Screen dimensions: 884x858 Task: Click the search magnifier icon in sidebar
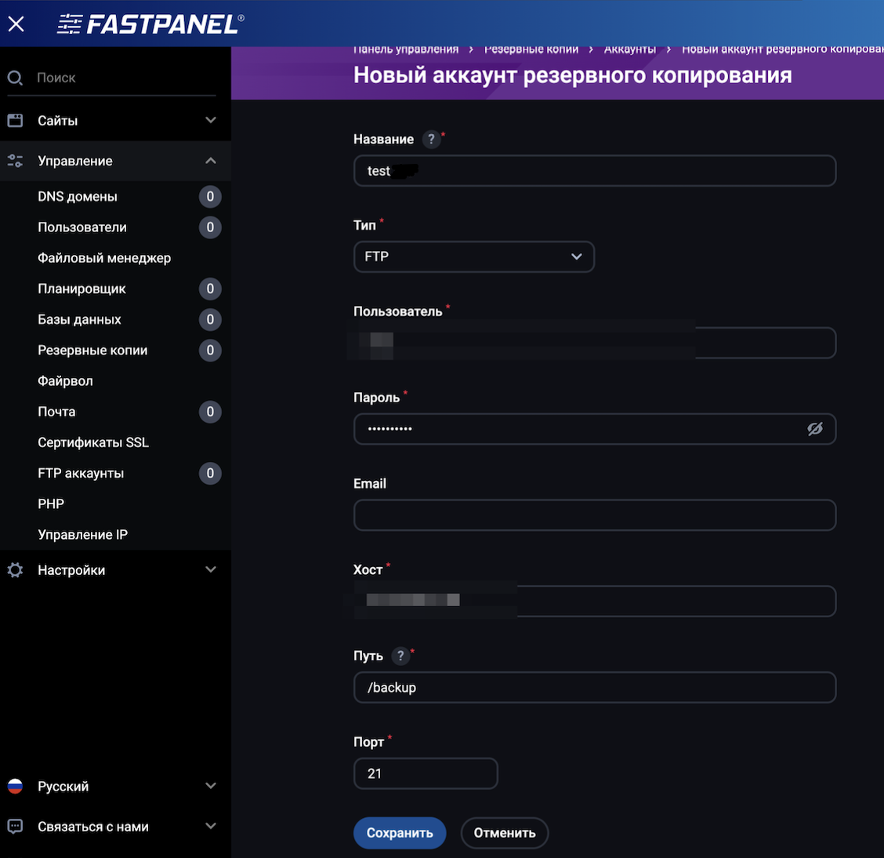[15, 77]
